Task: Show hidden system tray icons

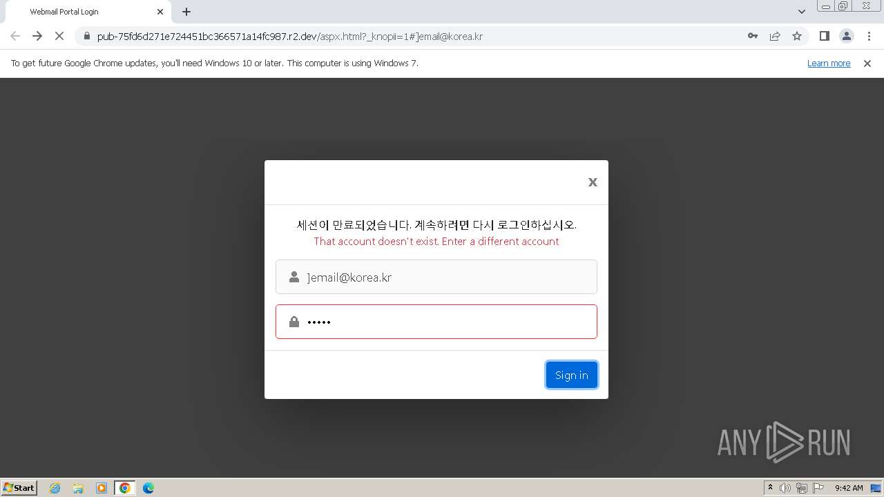Action: [770, 487]
